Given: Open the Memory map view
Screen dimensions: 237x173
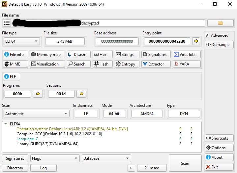Looking at the screenshot, I should point(46,55).
